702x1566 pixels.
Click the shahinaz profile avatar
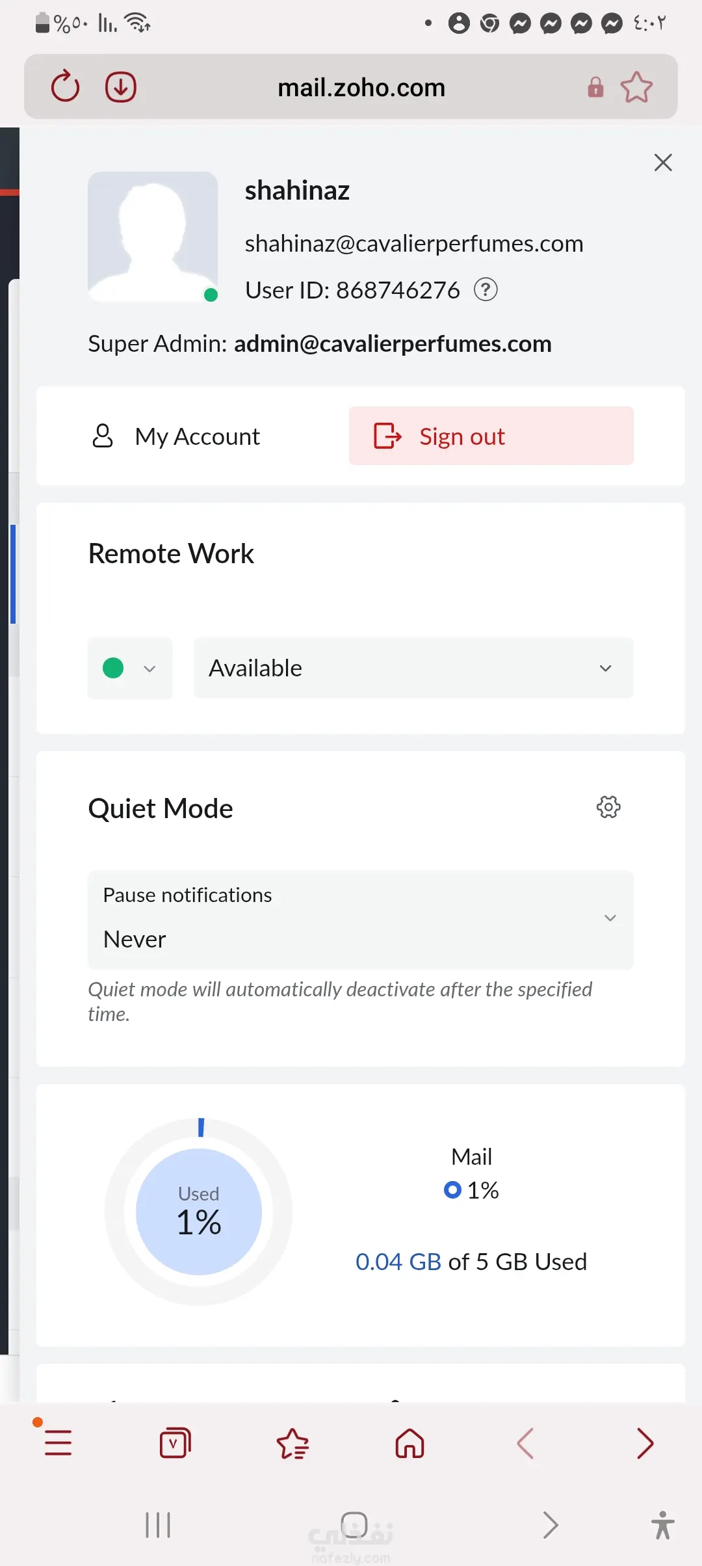pos(153,236)
